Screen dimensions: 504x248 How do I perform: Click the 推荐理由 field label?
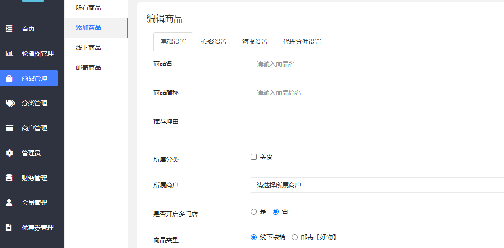(166, 121)
